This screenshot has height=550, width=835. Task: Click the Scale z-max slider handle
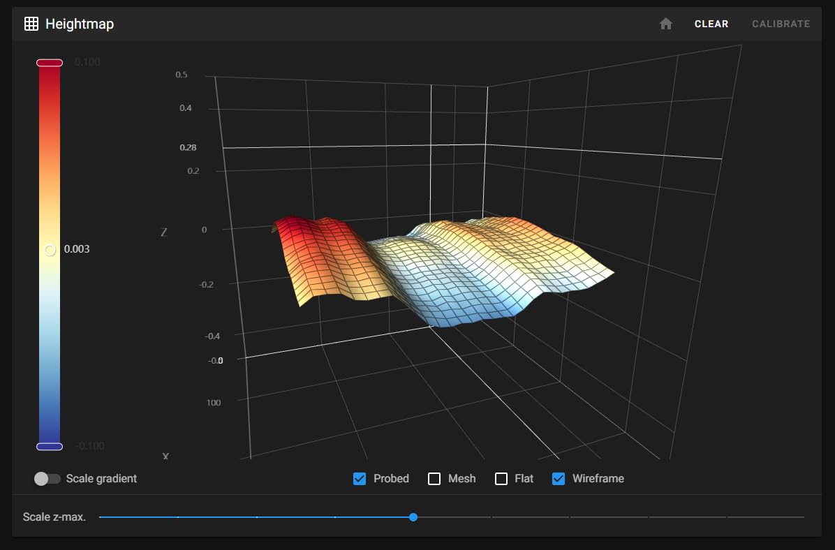[x=413, y=517]
